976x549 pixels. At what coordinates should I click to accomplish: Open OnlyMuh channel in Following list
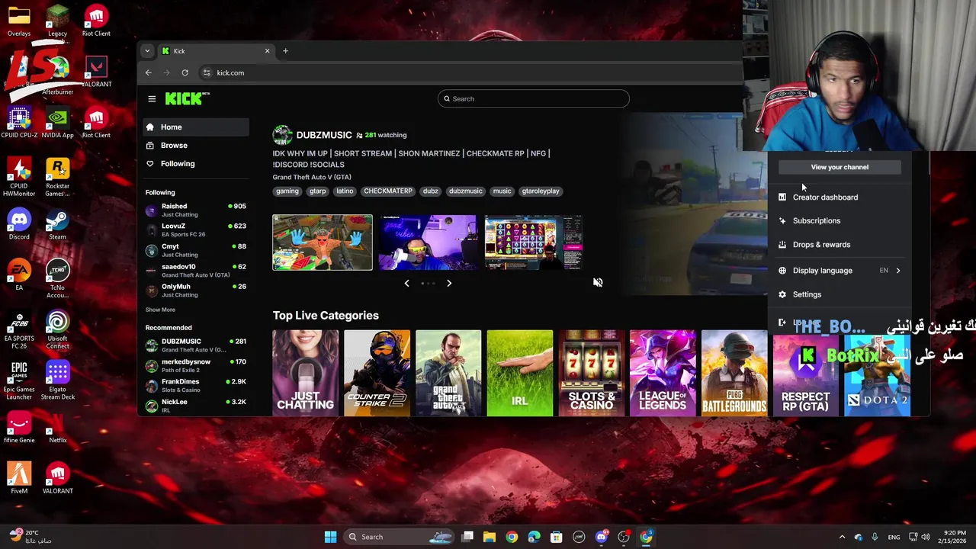[x=195, y=290]
